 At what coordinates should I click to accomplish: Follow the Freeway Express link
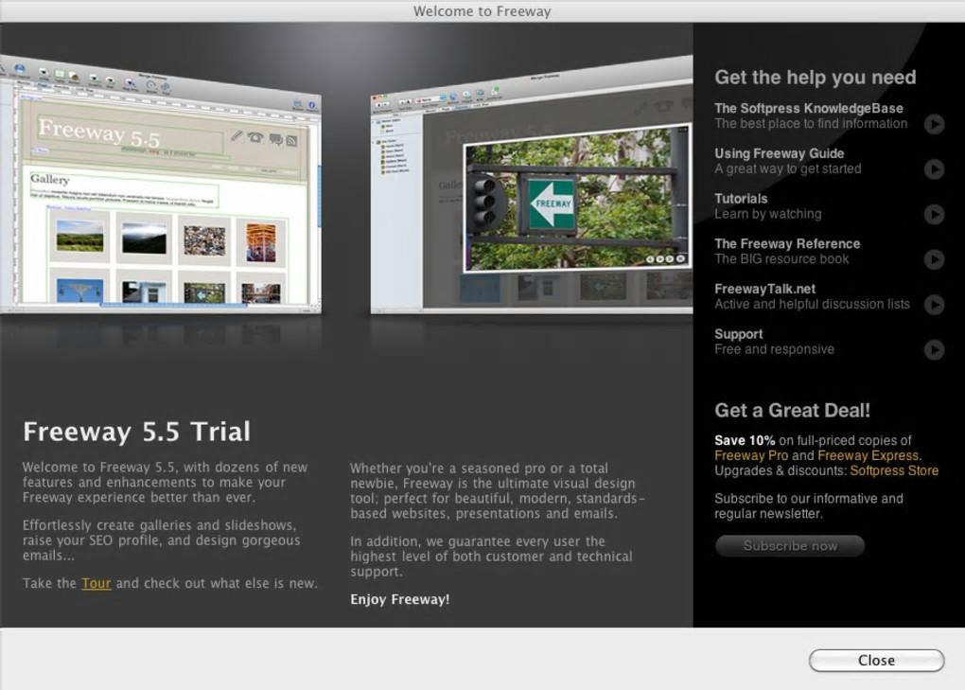pos(869,455)
